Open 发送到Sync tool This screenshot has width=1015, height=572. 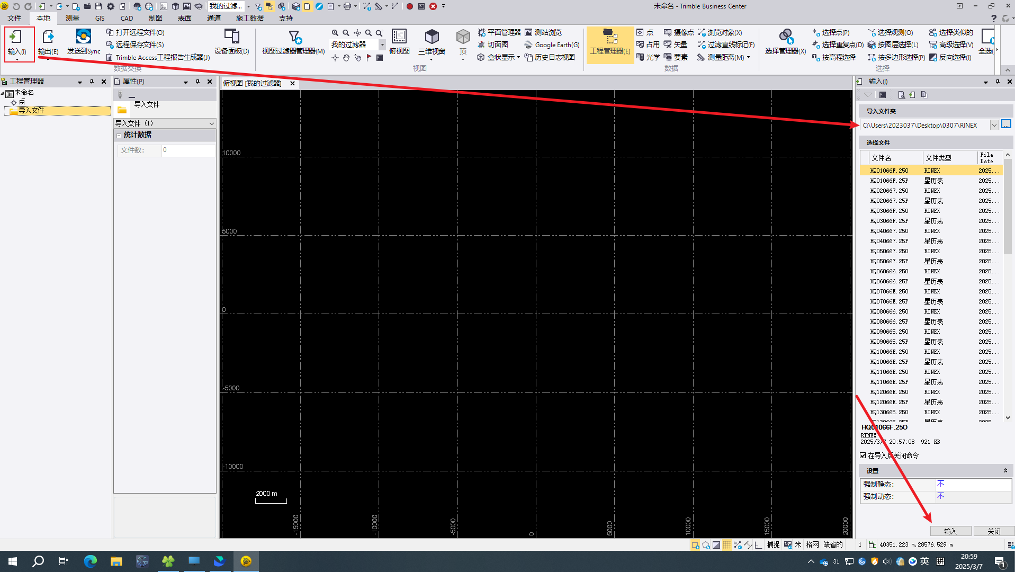[84, 42]
